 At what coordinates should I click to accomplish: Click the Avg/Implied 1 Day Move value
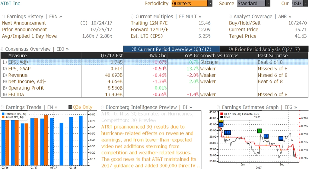point(97,36)
